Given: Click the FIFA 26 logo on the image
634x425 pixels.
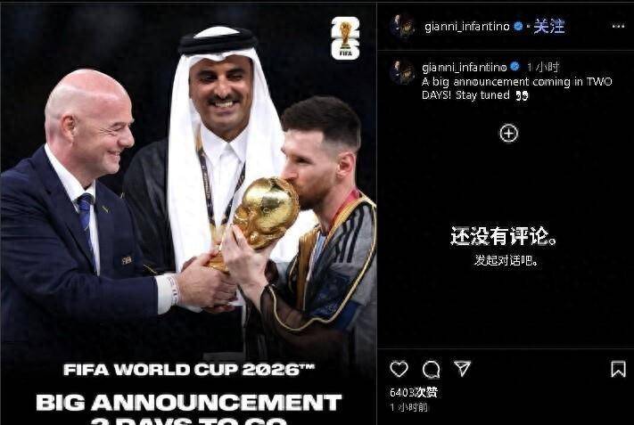Looking at the screenshot, I should coord(345,38).
